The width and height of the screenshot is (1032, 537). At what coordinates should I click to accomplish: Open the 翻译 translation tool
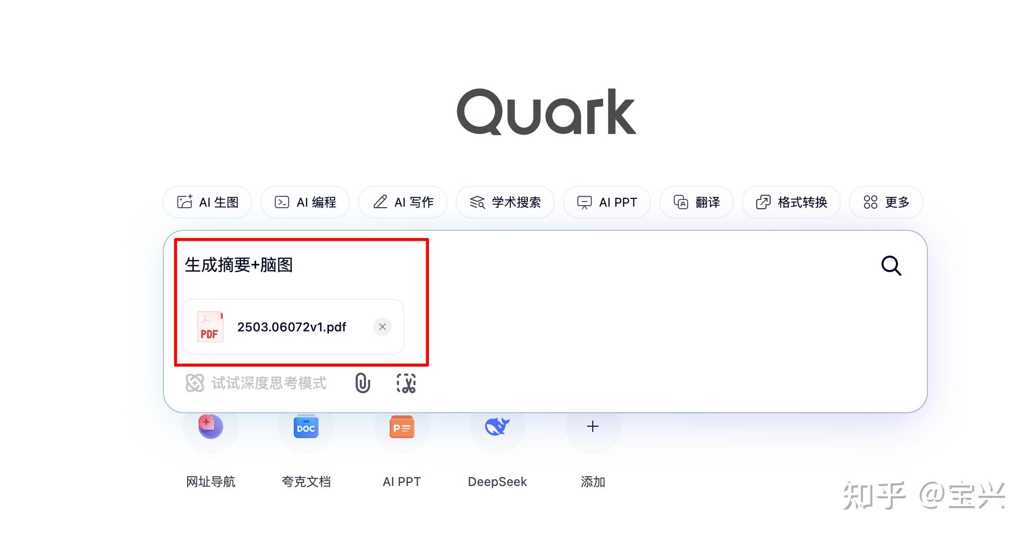(696, 202)
